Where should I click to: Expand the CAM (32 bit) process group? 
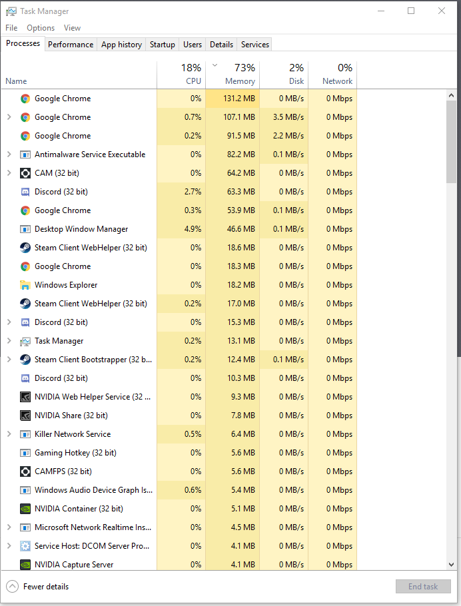[9, 172]
